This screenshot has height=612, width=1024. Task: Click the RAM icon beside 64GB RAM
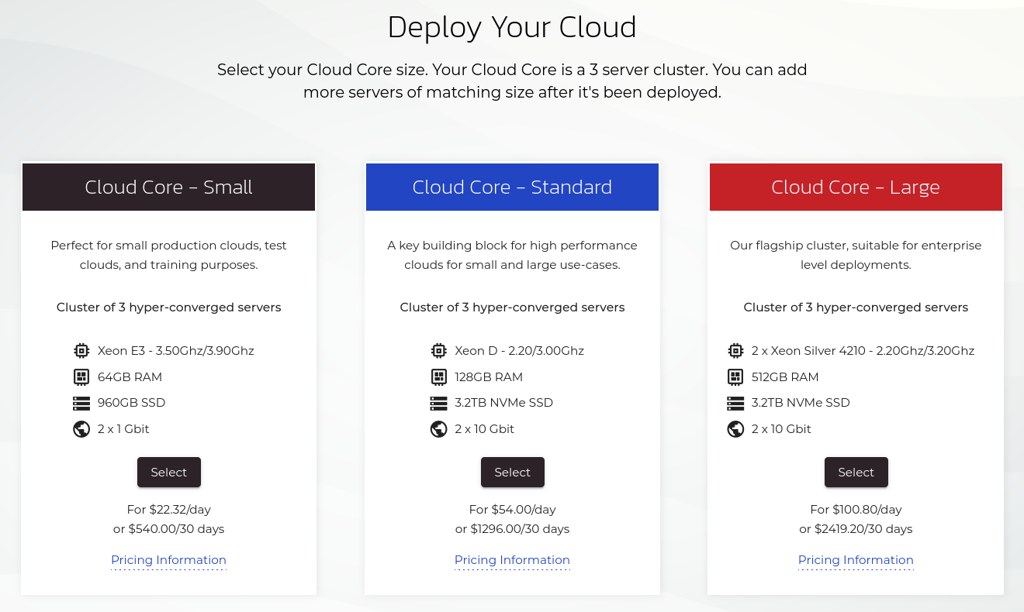(81, 377)
